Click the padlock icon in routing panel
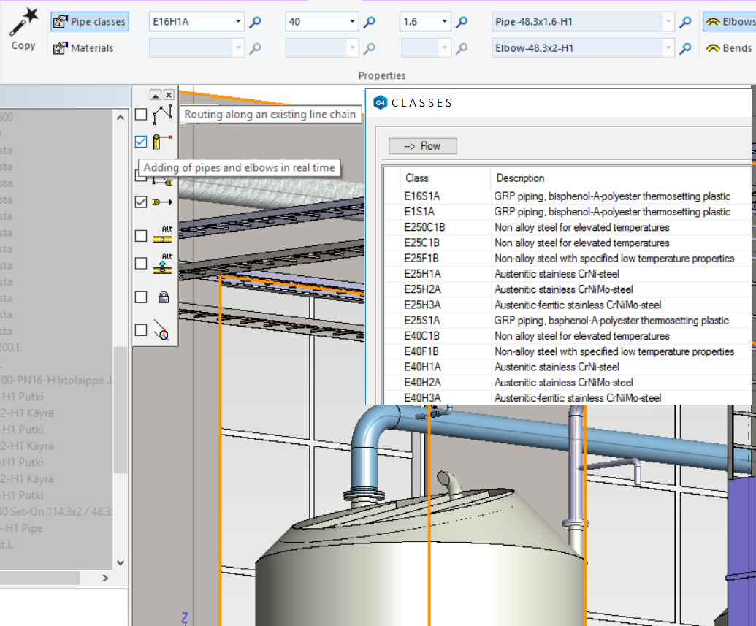 (x=164, y=297)
